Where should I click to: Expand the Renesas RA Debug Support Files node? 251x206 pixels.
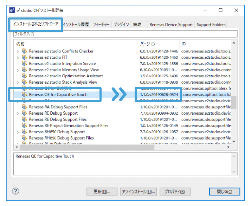(x=18, y=107)
